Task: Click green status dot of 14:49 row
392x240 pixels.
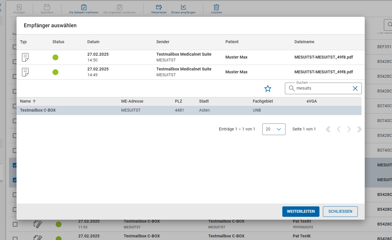Action: (x=55, y=72)
